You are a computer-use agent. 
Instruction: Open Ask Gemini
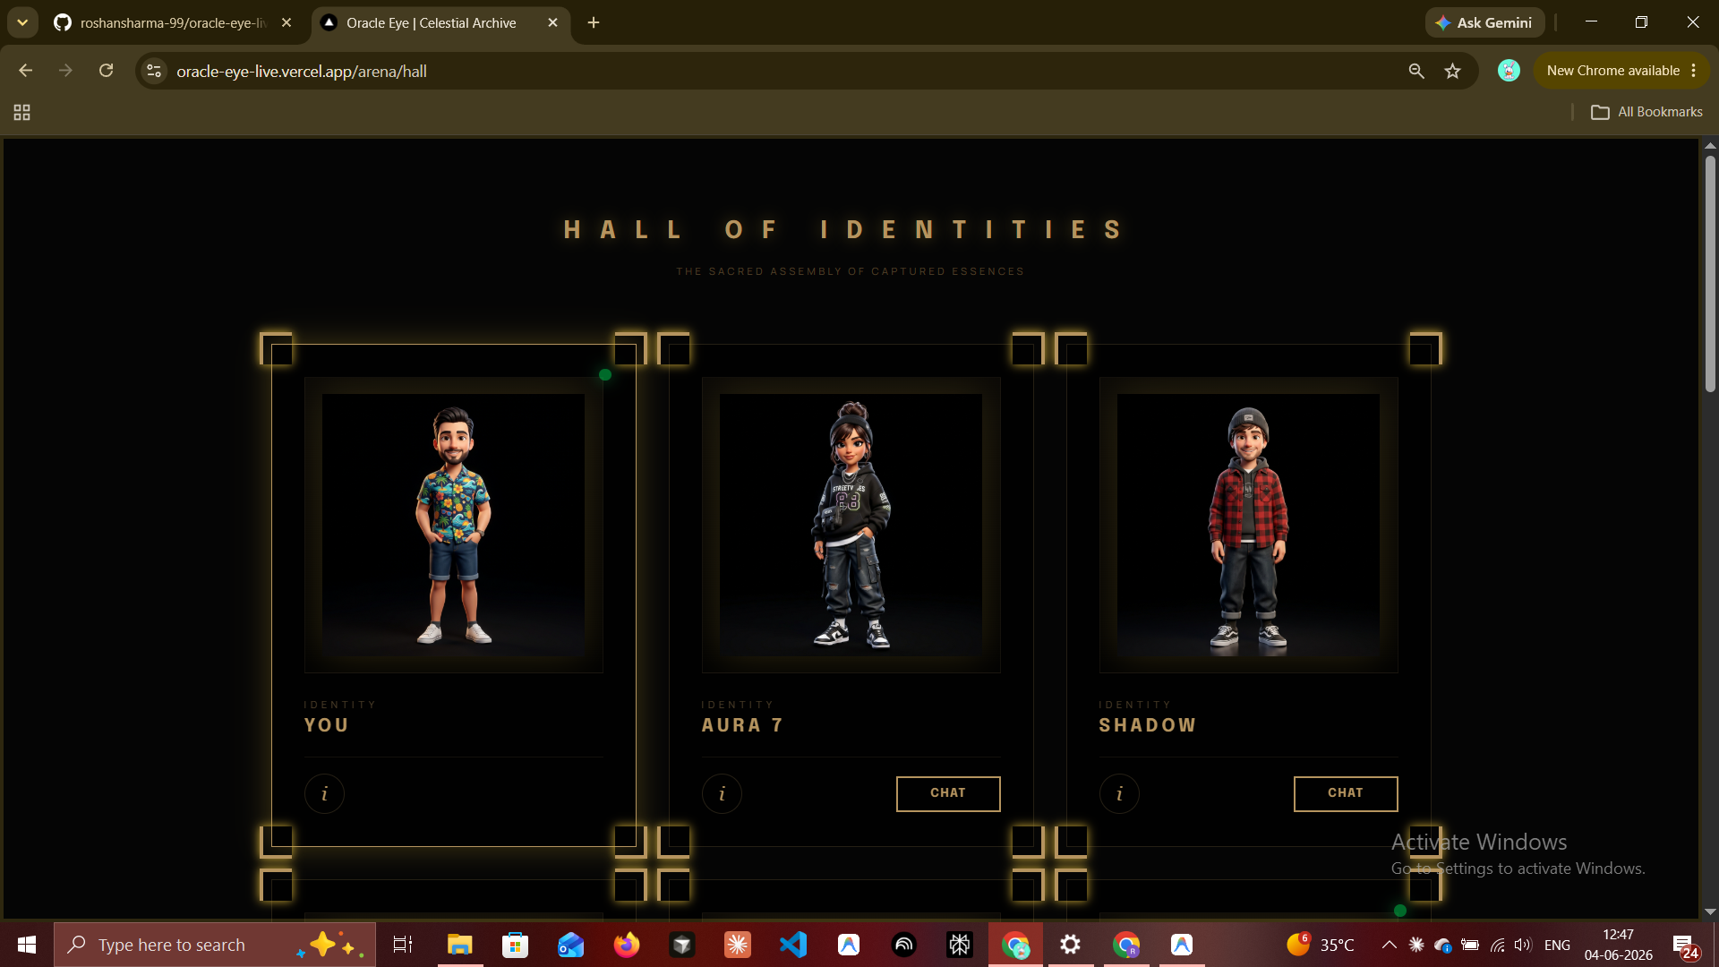click(1484, 22)
